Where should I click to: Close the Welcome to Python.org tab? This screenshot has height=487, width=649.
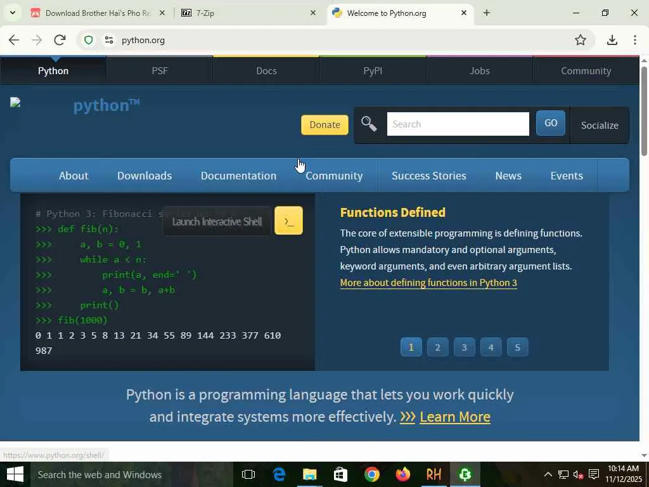point(463,13)
